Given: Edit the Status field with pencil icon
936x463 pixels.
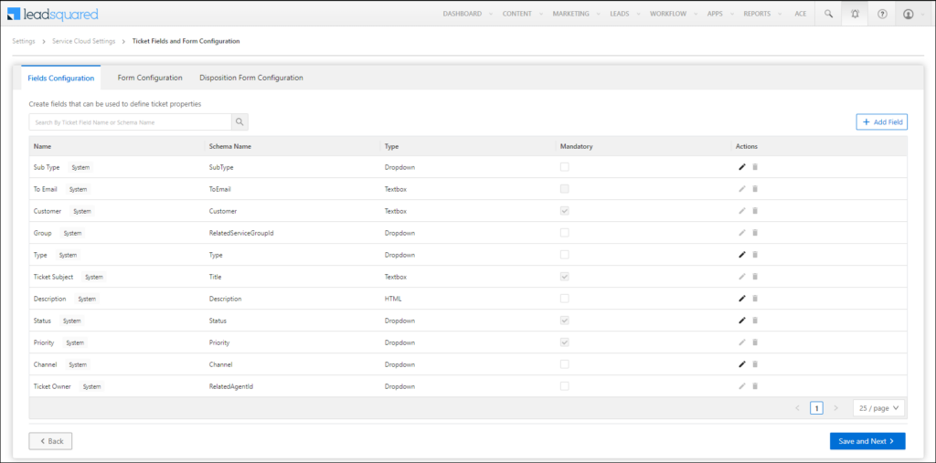Looking at the screenshot, I should (x=742, y=321).
